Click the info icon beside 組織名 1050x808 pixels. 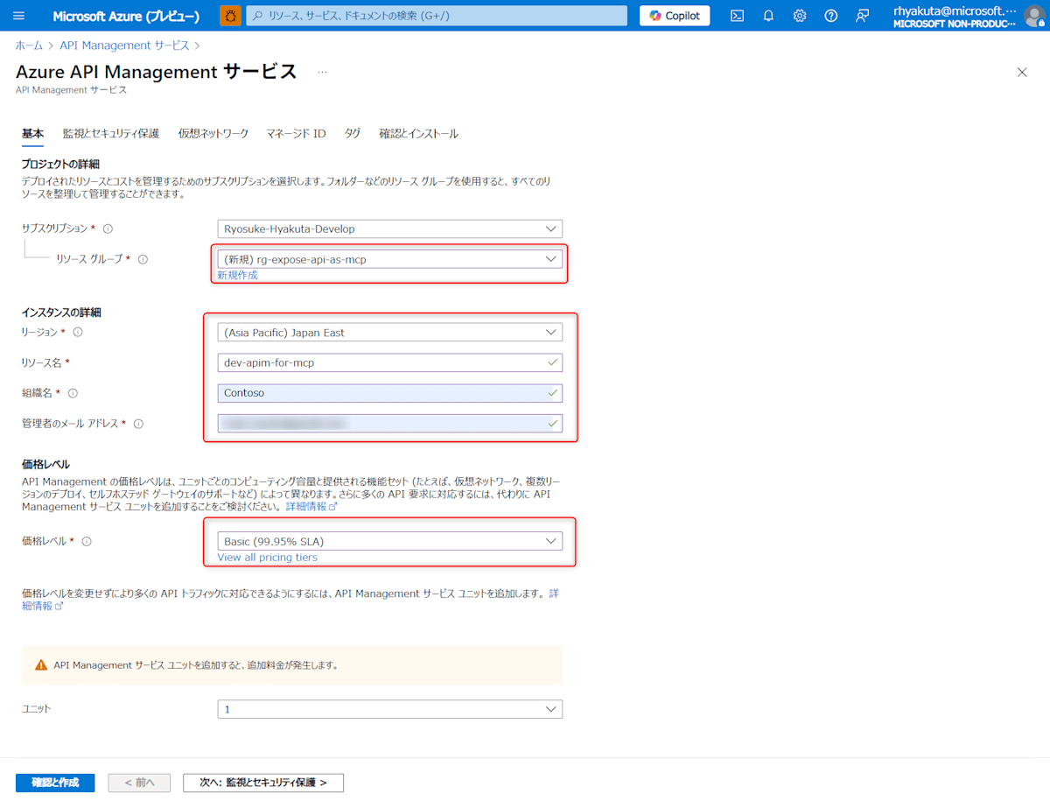click(x=73, y=393)
